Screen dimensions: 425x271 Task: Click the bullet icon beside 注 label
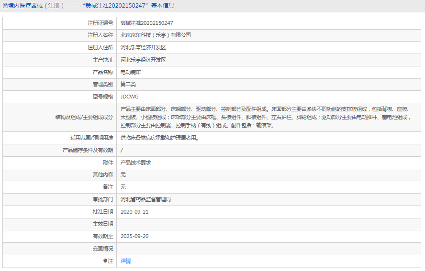[x=105, y=261]
